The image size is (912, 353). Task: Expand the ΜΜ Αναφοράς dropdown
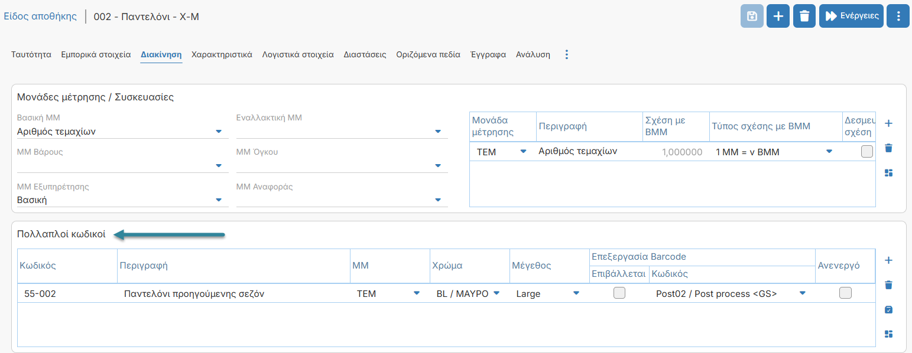[x=437, y=200]
